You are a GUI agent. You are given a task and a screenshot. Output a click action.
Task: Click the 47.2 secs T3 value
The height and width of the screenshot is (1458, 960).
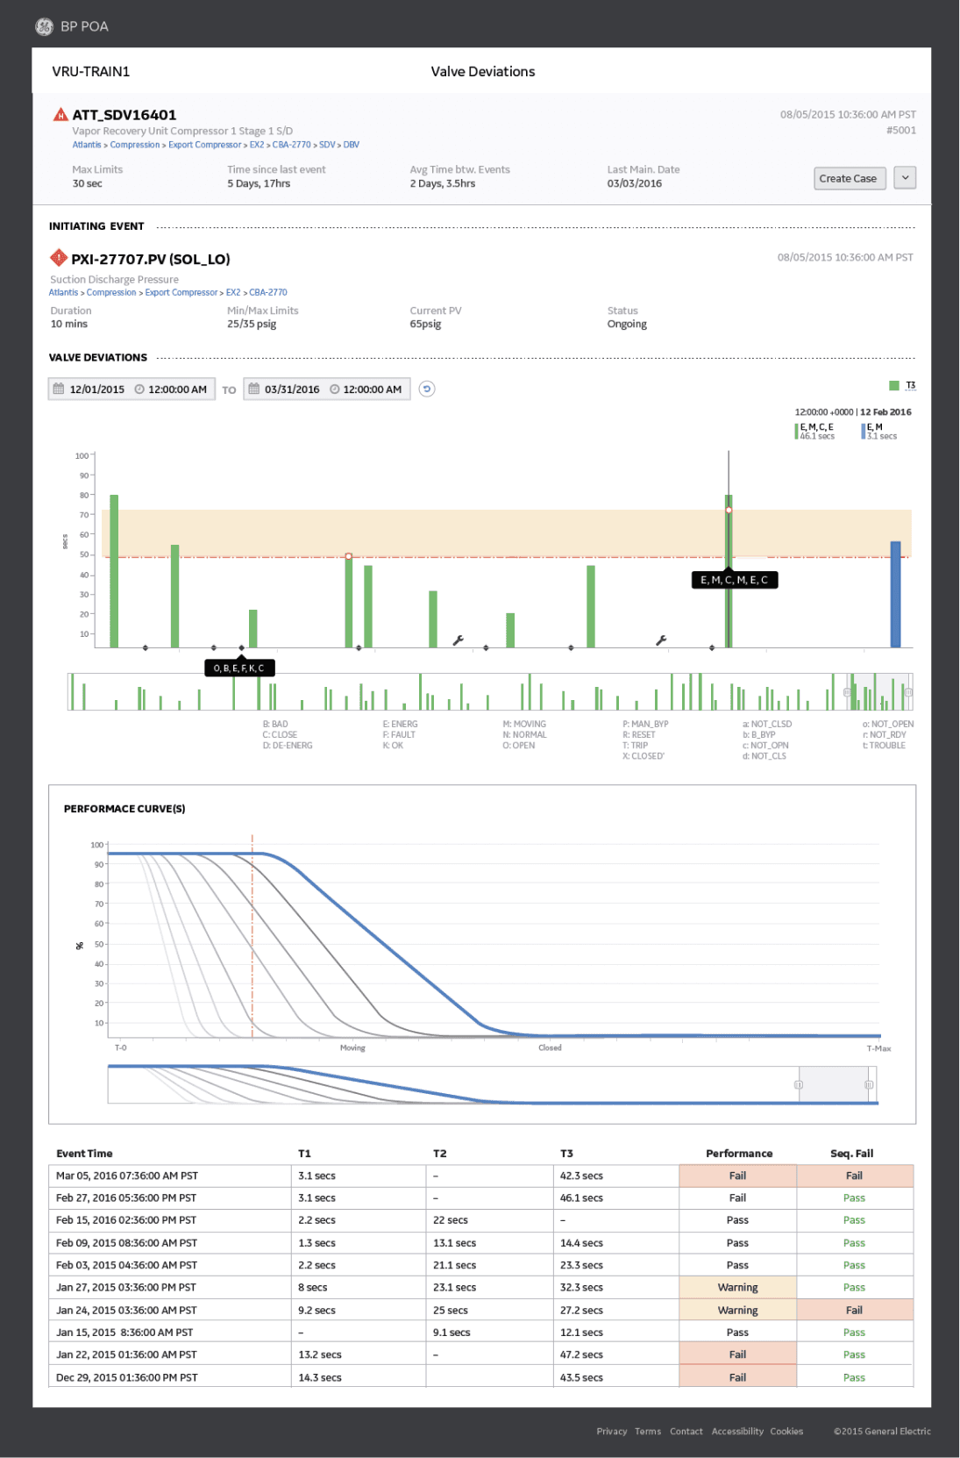pyautogui.click(x=582, y=1354)
